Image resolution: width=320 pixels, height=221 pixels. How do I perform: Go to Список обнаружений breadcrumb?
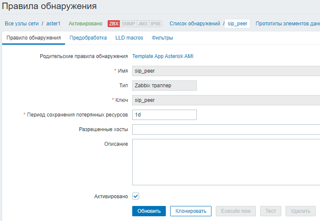click(x=195, y=24)
